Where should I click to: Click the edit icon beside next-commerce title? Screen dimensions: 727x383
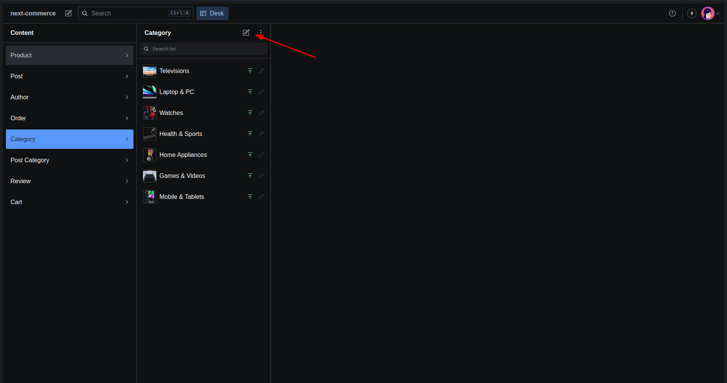(x=68, y=13)
